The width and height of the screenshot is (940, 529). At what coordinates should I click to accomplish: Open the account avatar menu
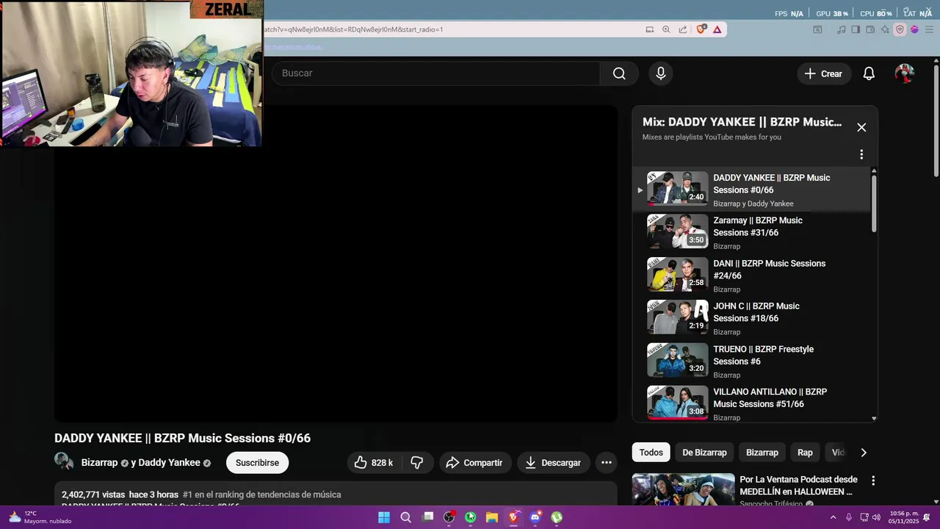point(905,73)
